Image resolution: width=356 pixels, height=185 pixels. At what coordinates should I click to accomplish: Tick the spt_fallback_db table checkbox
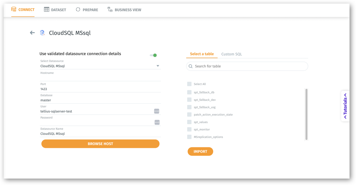[189, 92]
